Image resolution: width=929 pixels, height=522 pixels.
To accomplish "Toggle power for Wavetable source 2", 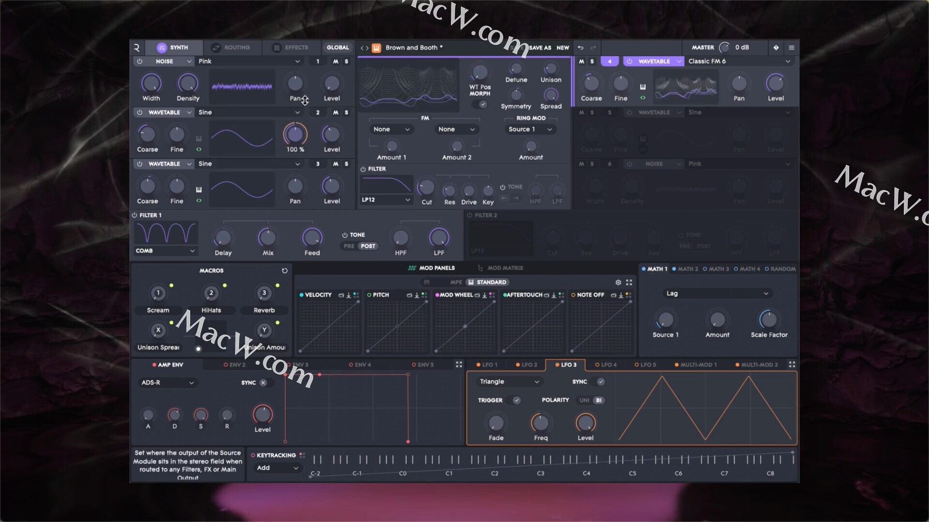I will [x=139, y=112].
